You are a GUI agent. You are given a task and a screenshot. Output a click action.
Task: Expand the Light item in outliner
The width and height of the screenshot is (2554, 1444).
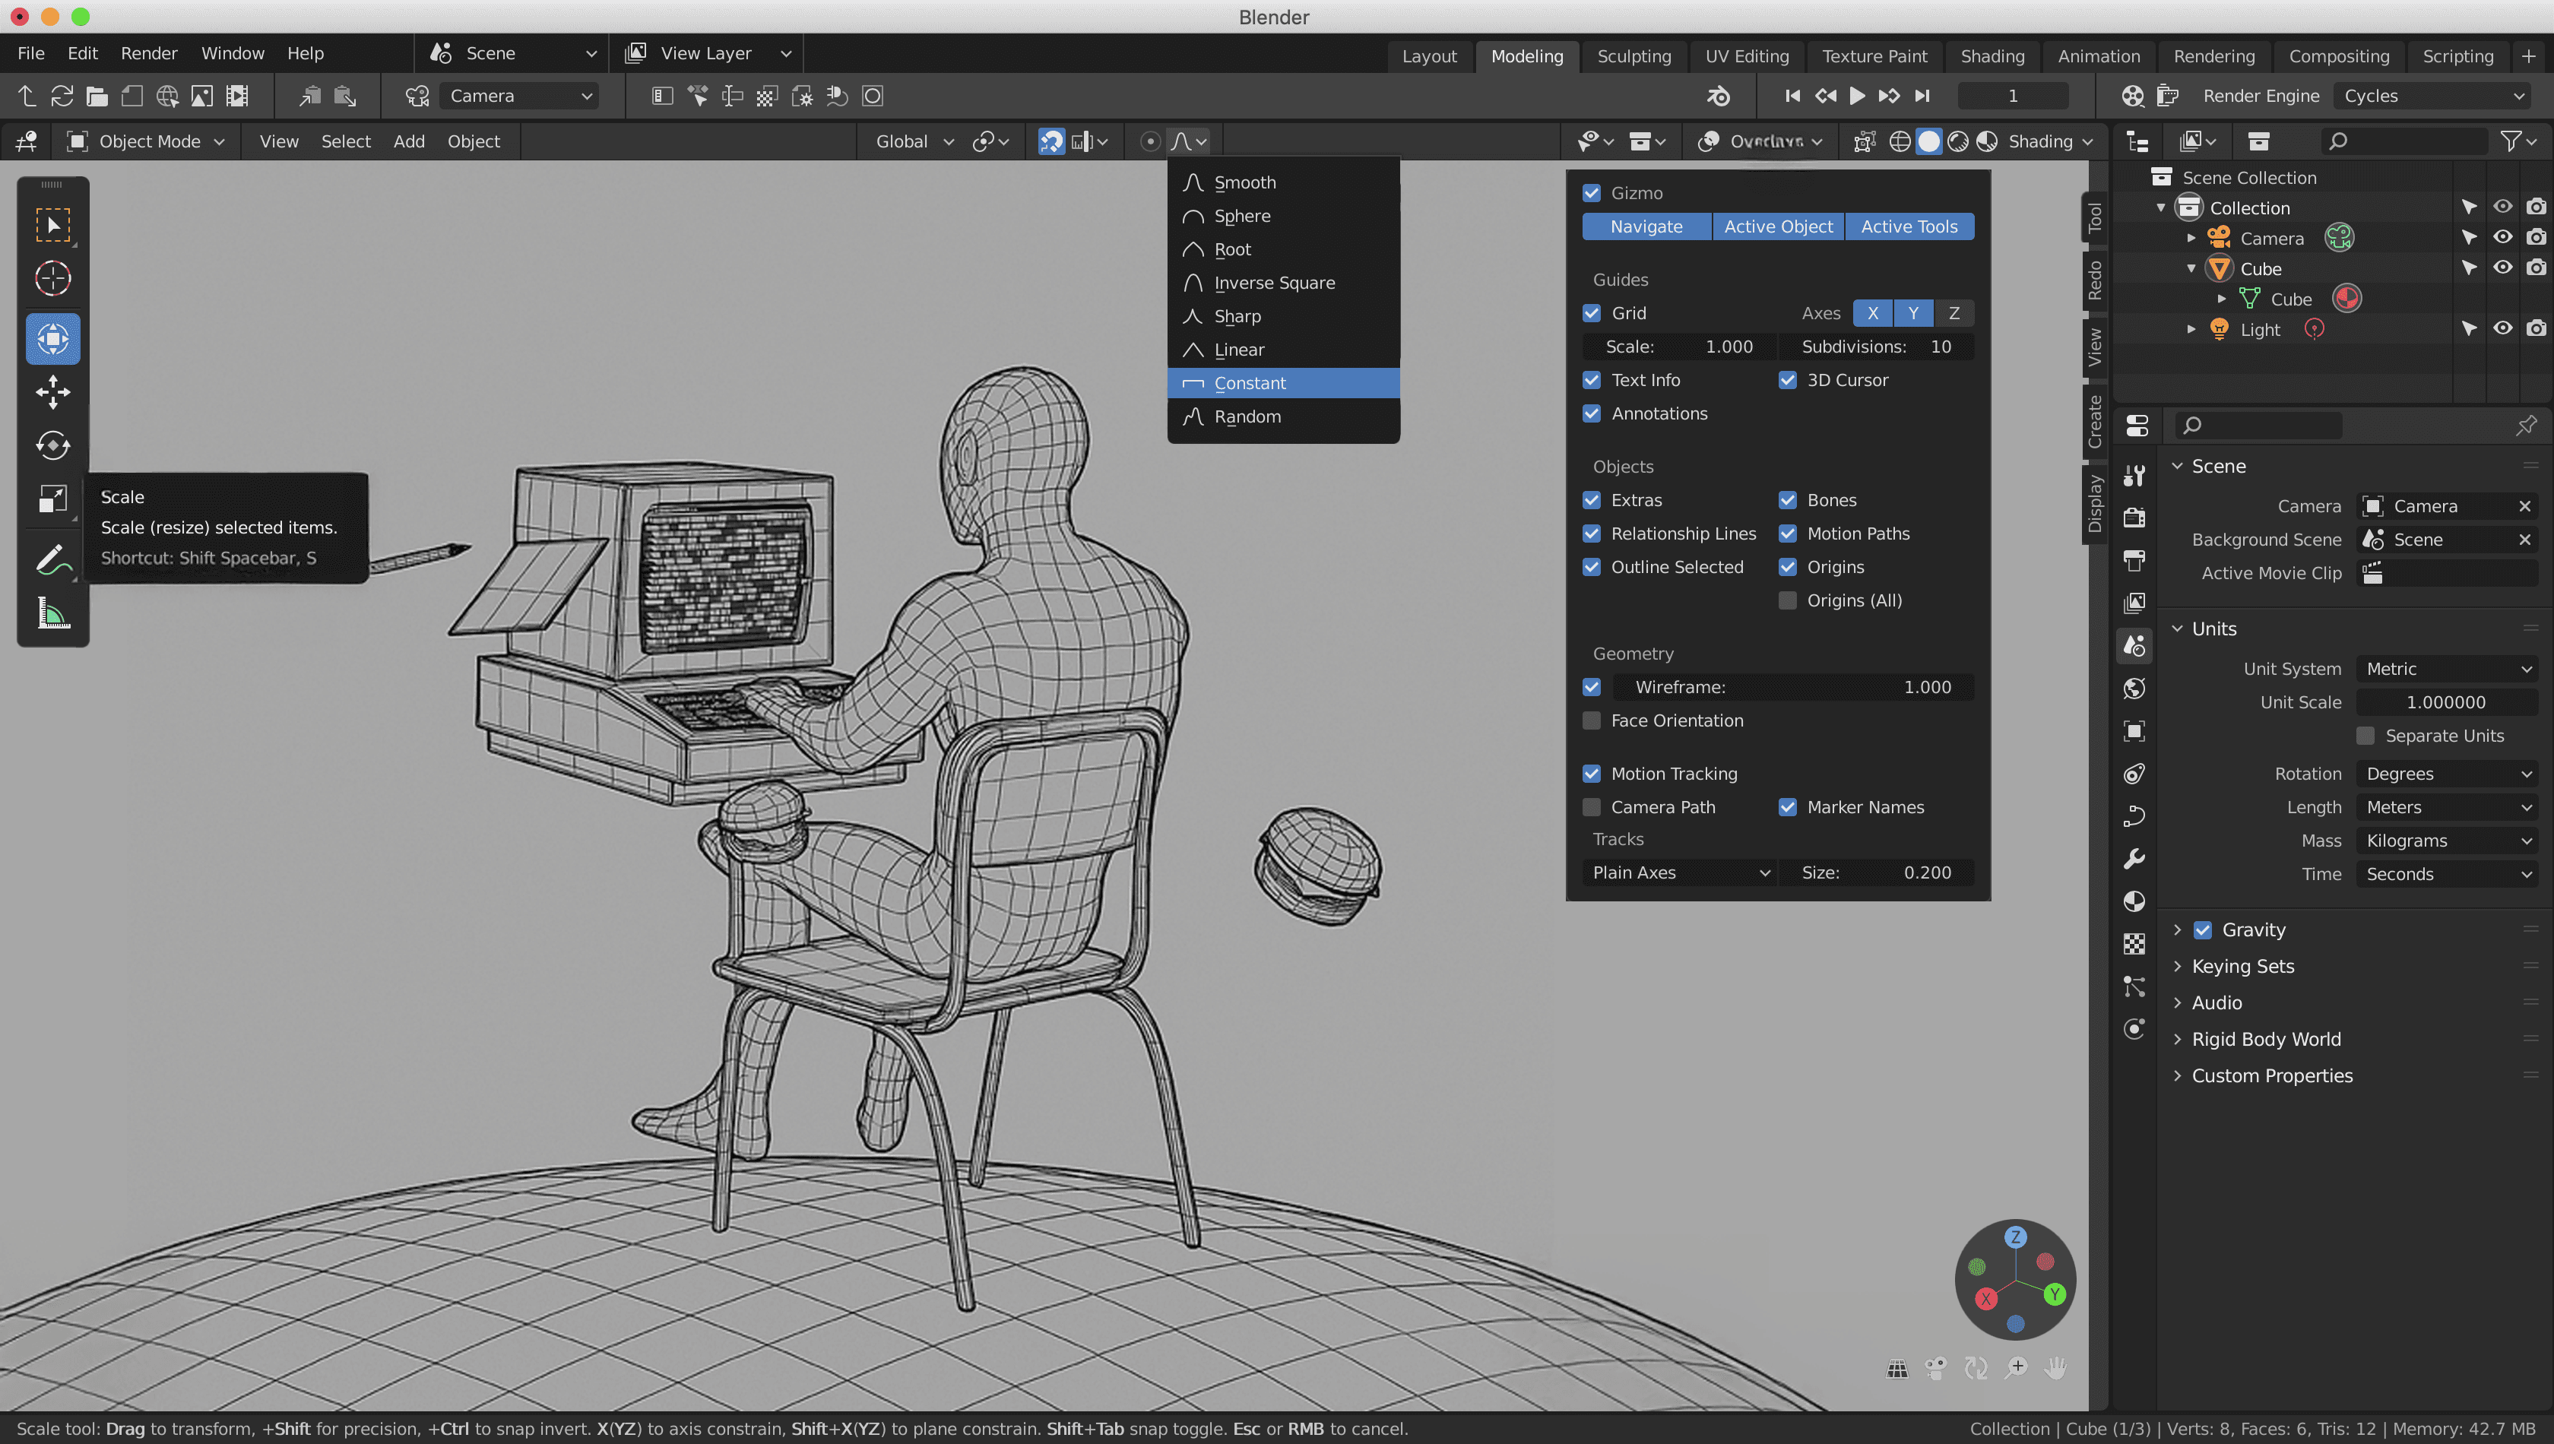click(x=2191, y=329)
